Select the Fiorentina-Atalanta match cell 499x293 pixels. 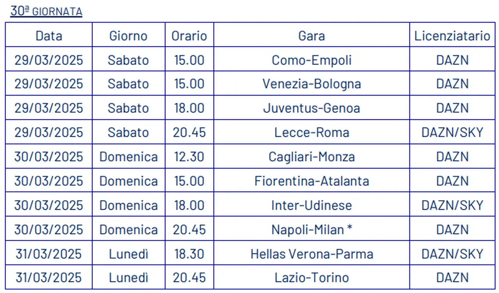click(x=311, y=181)
